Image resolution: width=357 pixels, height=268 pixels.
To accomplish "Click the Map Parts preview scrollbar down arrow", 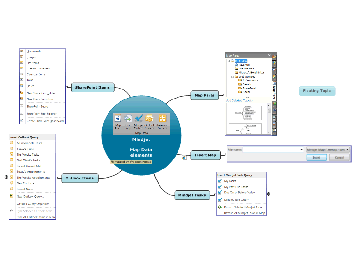I will [x=268, y=132].
